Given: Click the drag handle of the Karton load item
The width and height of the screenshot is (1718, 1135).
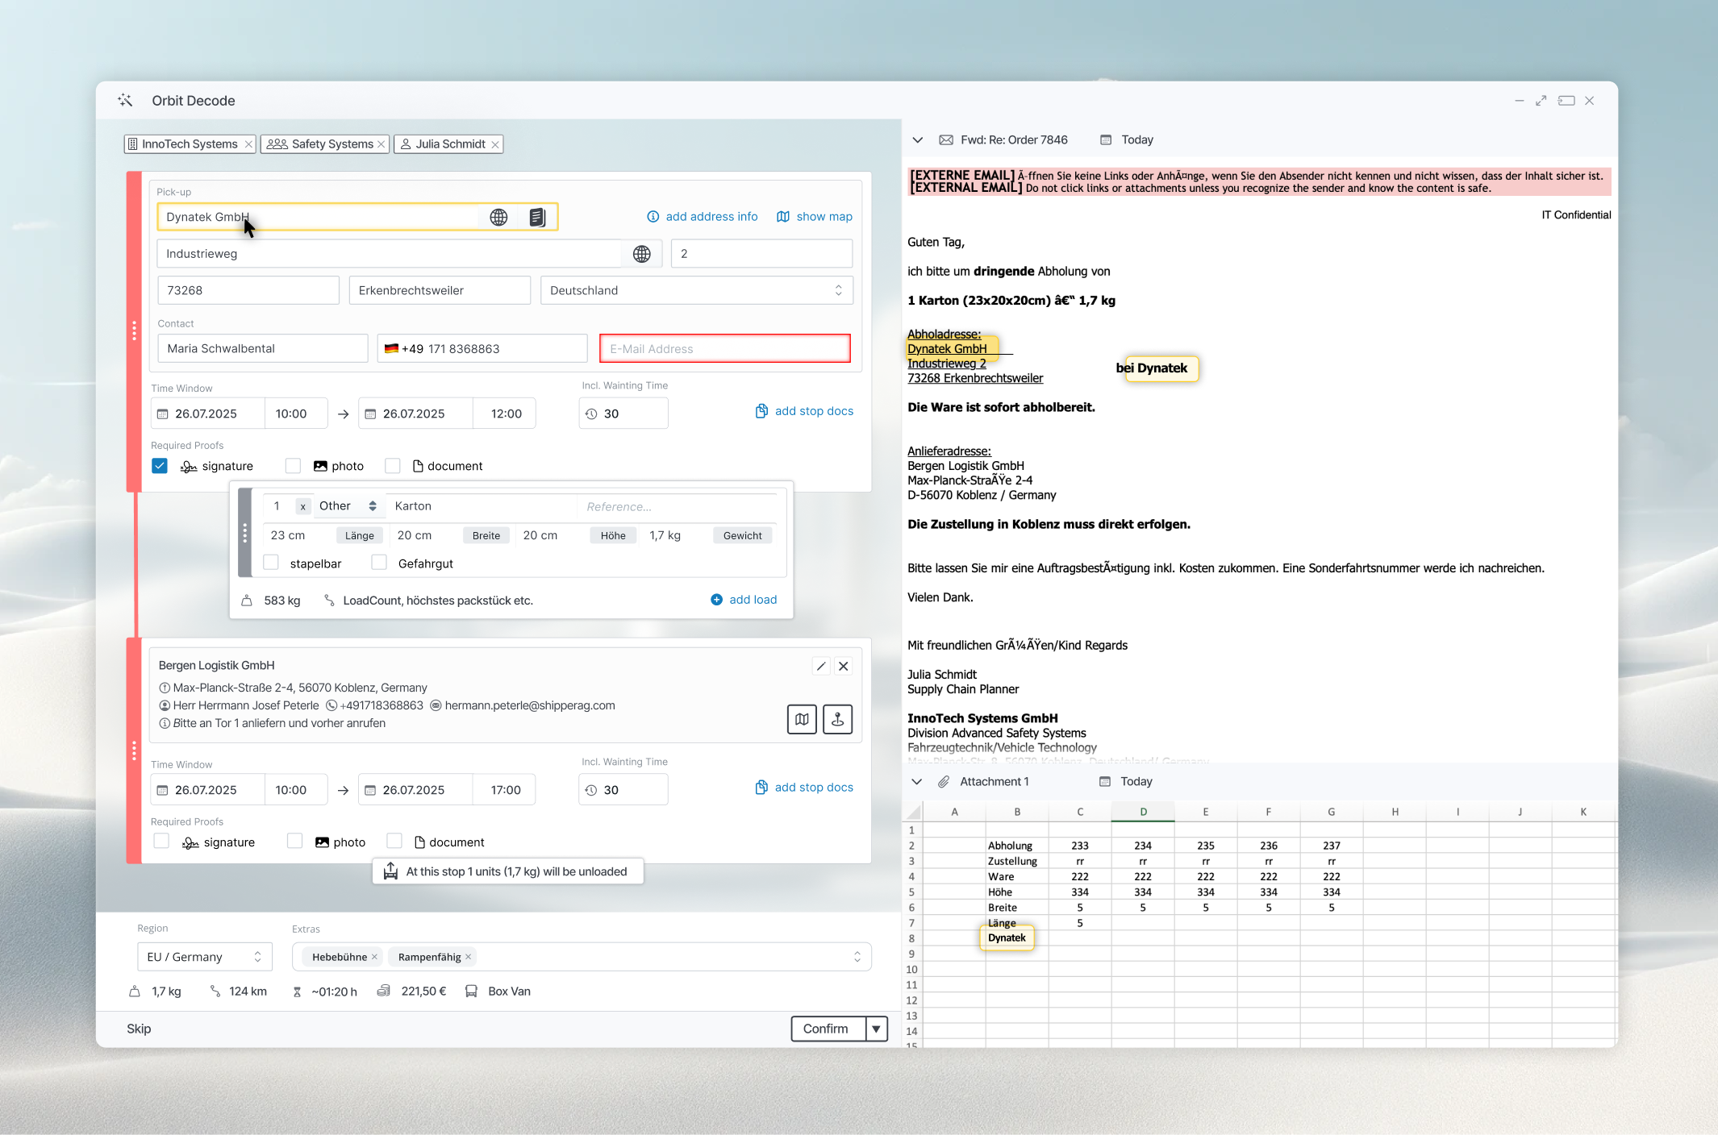Looking at the screenshot, I should (245, 533).
